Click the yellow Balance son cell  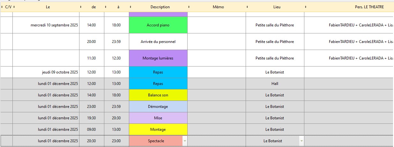tap(158, 95)
